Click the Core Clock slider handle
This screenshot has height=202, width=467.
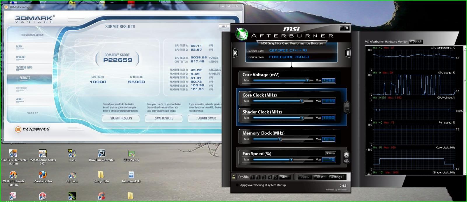tap(302, 101)
